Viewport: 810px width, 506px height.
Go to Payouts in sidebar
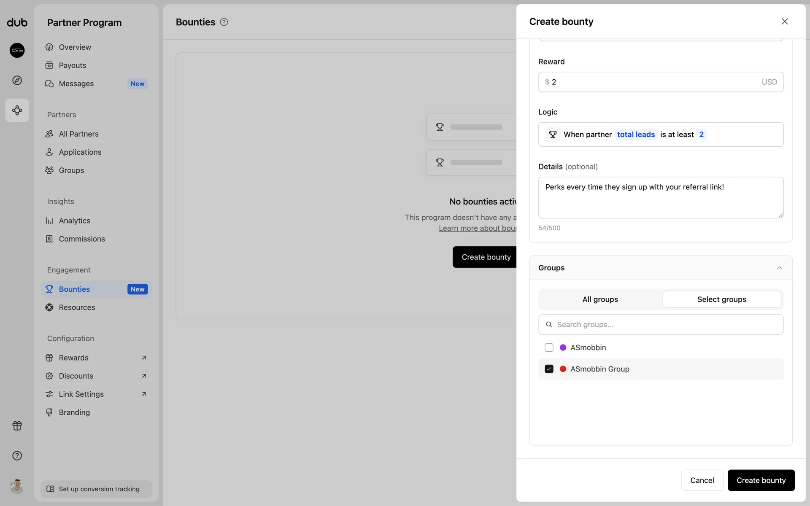[72, 65]
